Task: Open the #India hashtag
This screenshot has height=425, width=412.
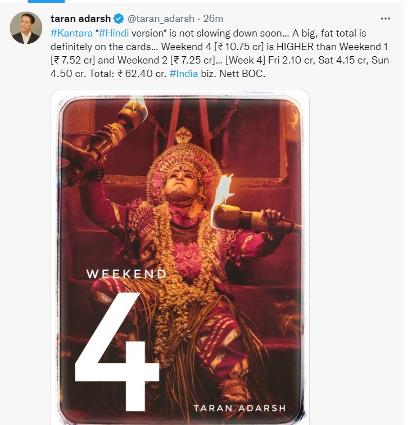Action: point(183,74)
